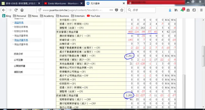Open the 損益年表 link
This screenshot has height=110, width=205.
pos(19,22)
